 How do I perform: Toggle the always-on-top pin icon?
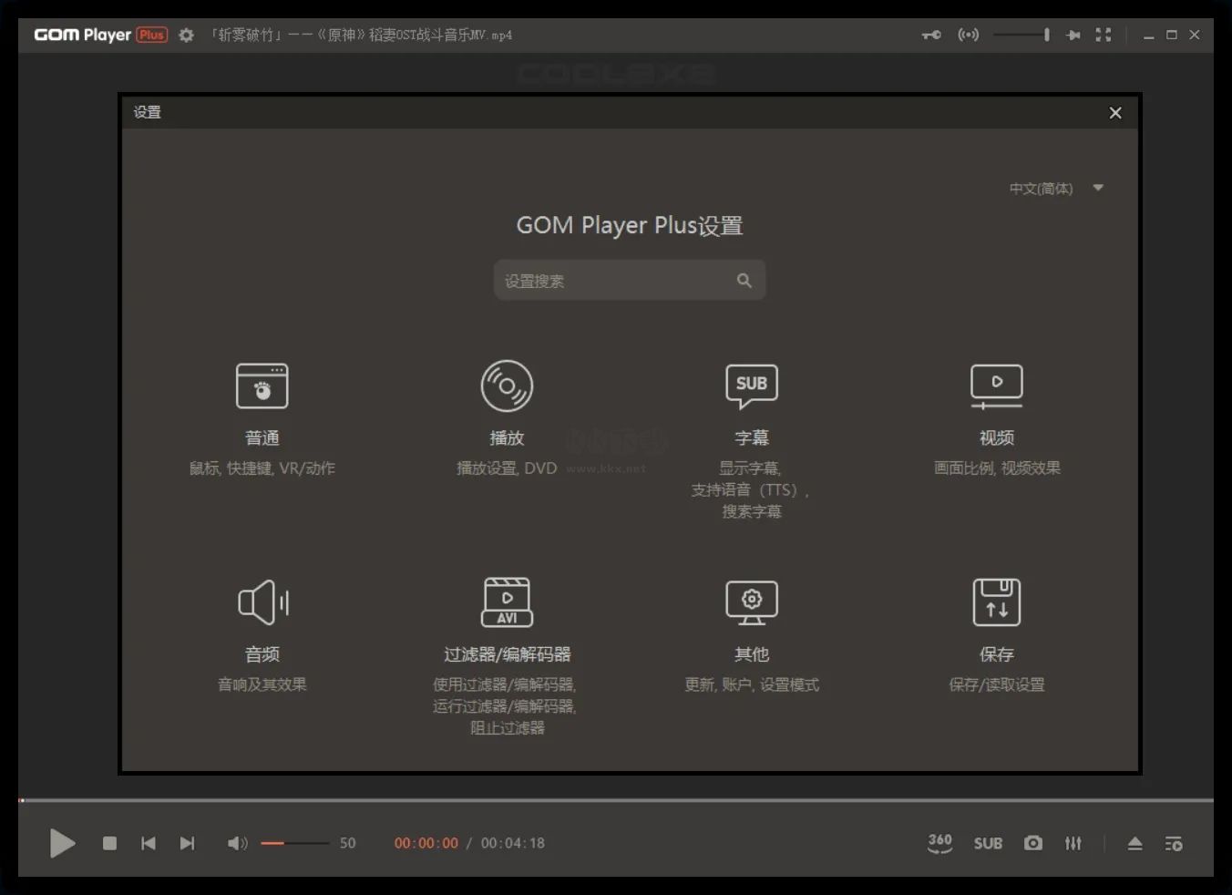coord(1073,35)
